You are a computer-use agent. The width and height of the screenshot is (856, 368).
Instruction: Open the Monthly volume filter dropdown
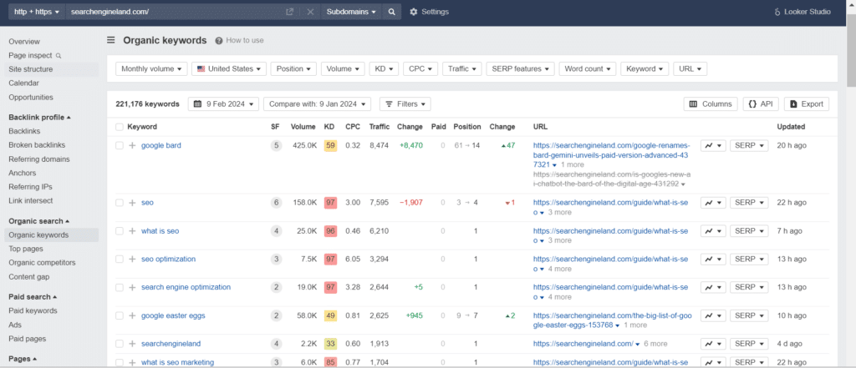point(151,68)
